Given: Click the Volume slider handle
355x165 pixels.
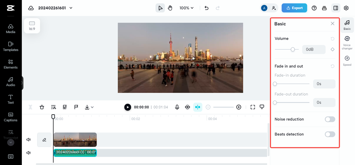Looking at the screenshot, I should coord(293,49).
